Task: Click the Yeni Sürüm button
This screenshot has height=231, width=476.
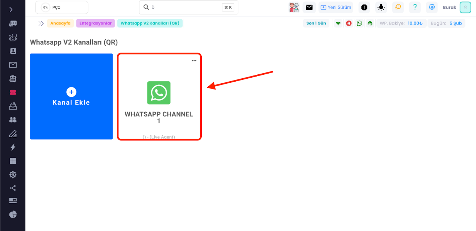Action: coord(336,7)
